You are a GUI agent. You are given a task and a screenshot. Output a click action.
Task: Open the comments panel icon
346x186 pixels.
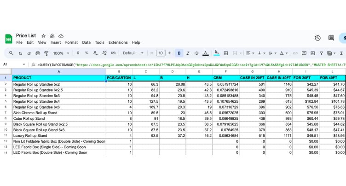[x=331, y=38]
